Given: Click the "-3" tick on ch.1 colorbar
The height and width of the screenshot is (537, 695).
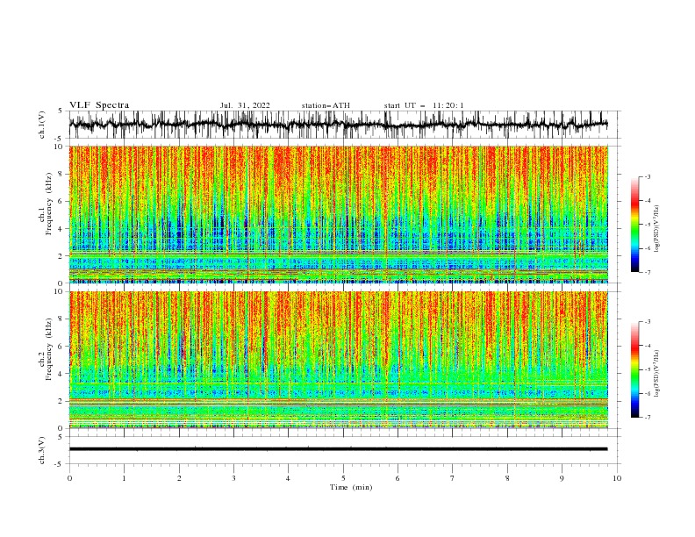Looking at the screenshot, I should coord(647,176).
